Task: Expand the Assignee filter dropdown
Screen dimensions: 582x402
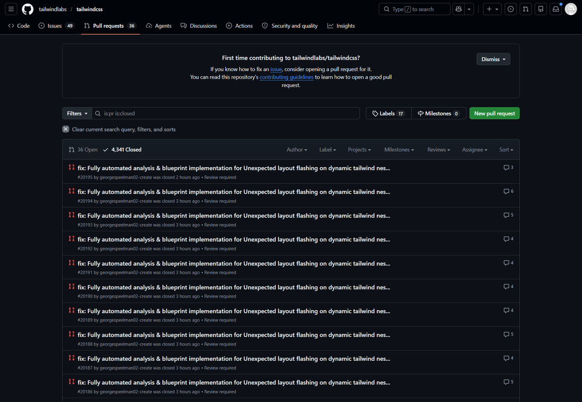Action: 475,150
